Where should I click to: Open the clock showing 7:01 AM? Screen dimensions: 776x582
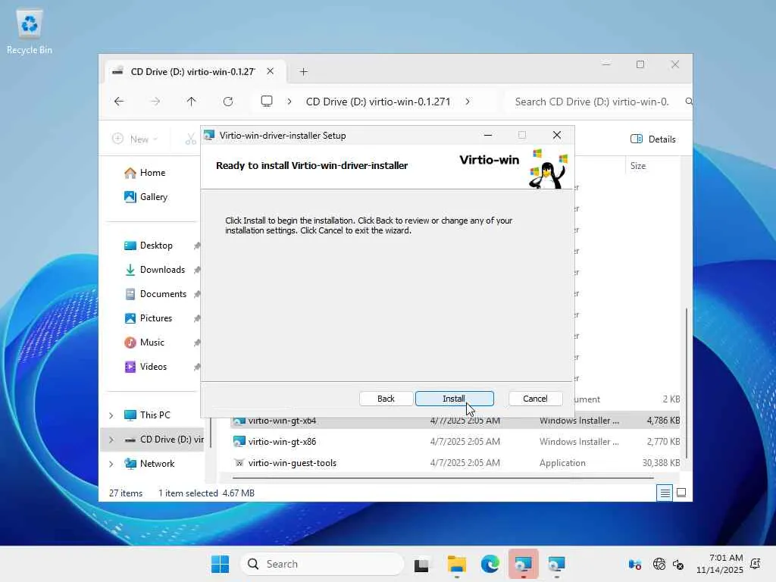(x=720, y=564)
